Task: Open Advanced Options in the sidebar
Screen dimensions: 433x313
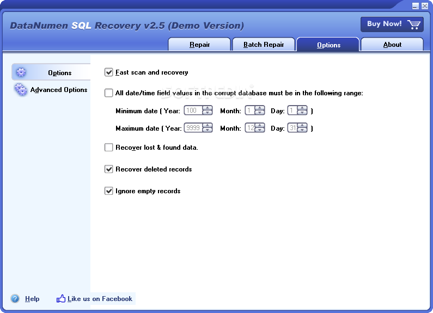Action: pyautogui.click(x=51, y=90)
